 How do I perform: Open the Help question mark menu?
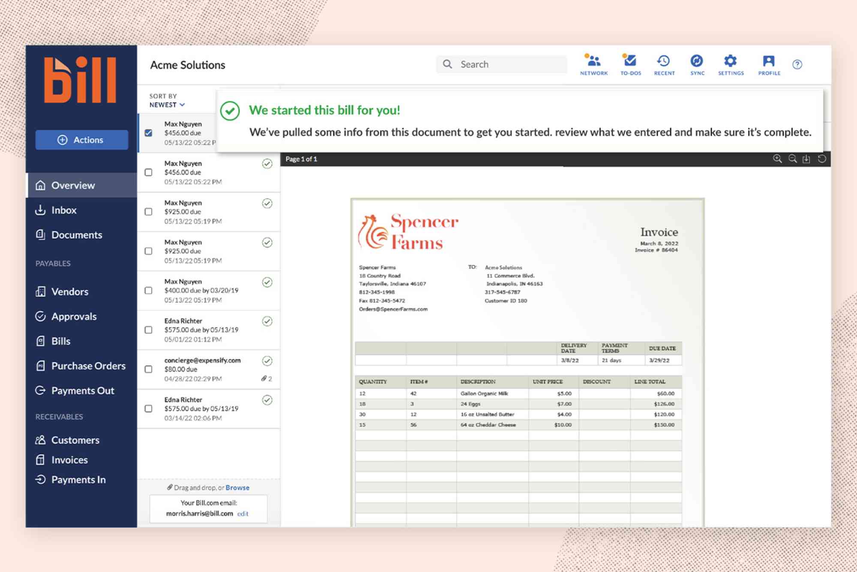coord(797,64)
